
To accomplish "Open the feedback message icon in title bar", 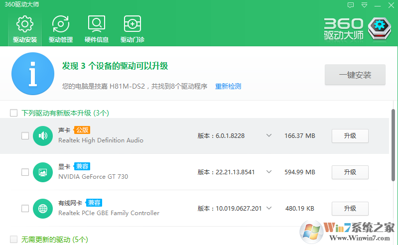I will 351,5.
